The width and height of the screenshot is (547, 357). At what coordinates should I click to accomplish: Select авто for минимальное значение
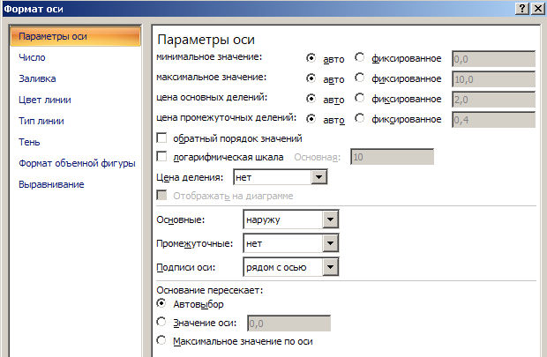tap(311, 58)
